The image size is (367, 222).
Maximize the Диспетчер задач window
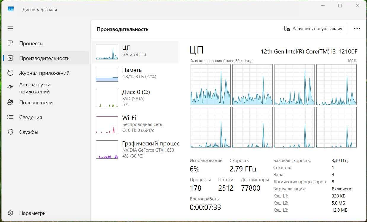pyautogui.click(x=340, y=6)
